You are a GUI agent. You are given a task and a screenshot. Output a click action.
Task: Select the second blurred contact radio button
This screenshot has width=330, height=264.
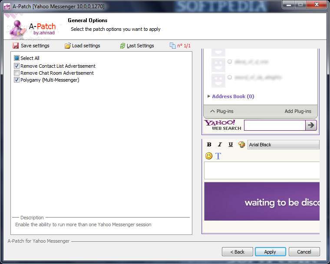(x=230, y=77)
